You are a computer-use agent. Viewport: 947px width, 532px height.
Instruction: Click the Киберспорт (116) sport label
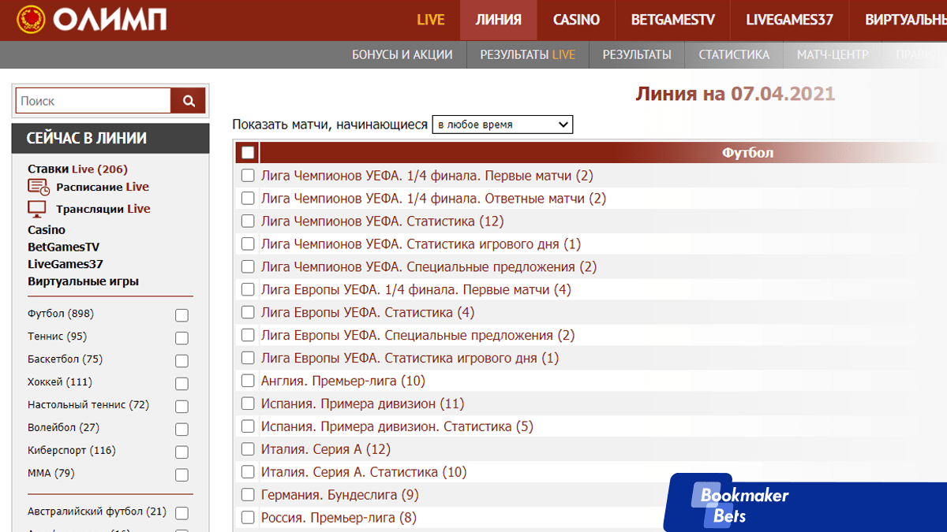pos(72,451)
